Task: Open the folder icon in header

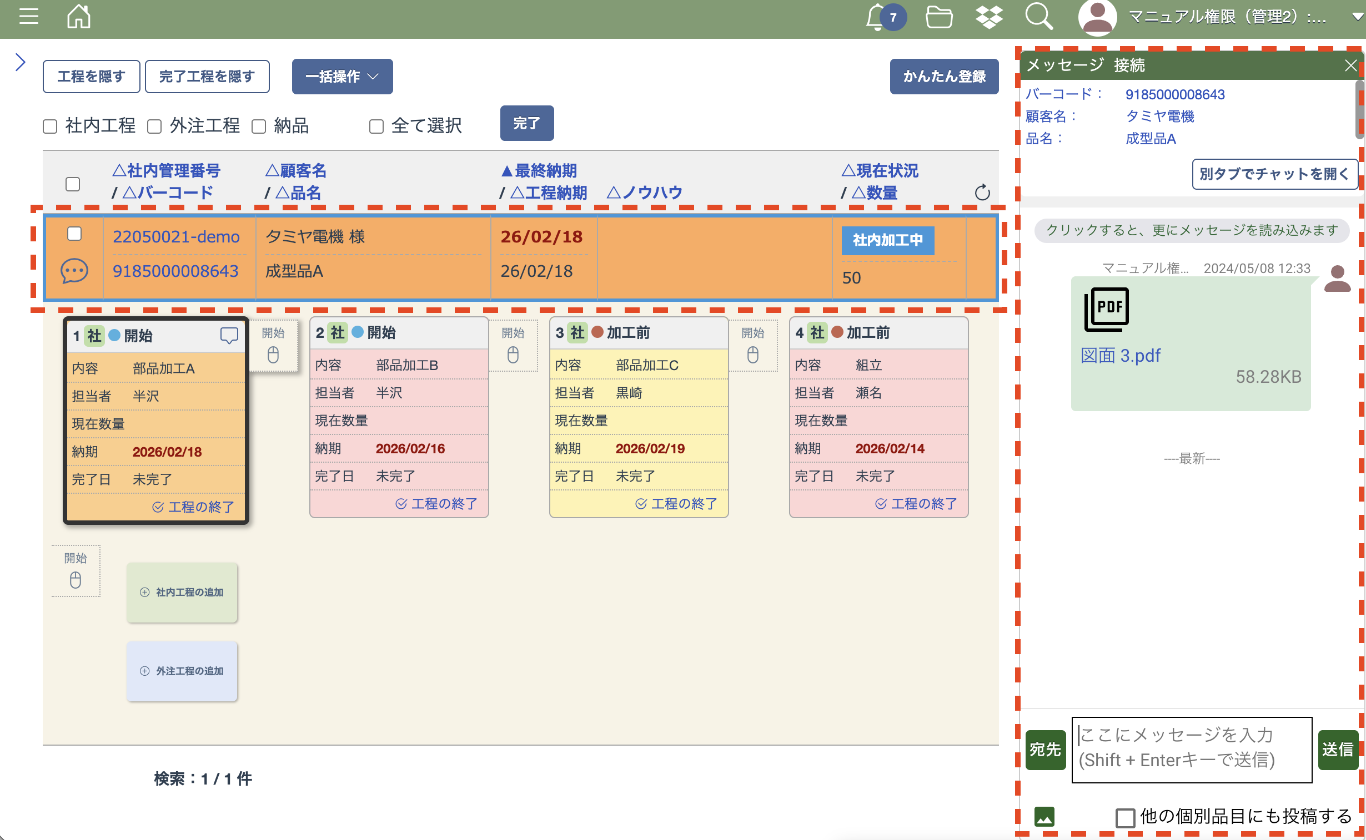Action: click(x=938, y=17)
